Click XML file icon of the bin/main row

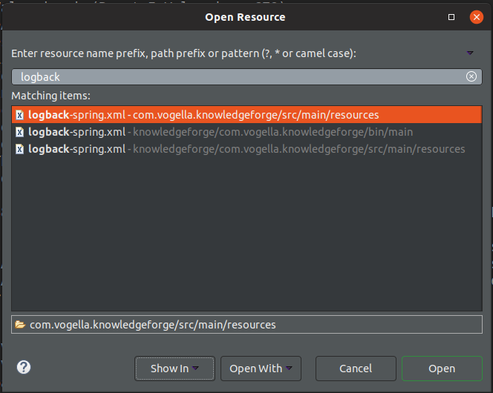click(19, 132)
